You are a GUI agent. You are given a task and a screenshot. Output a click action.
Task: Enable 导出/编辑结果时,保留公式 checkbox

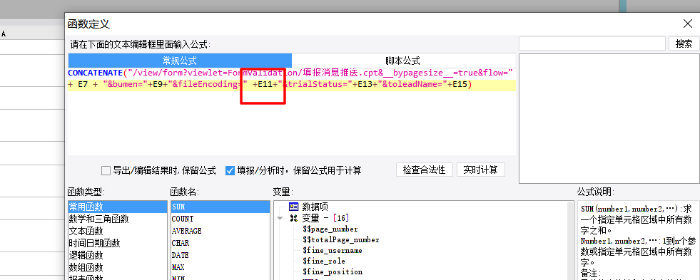106,170
